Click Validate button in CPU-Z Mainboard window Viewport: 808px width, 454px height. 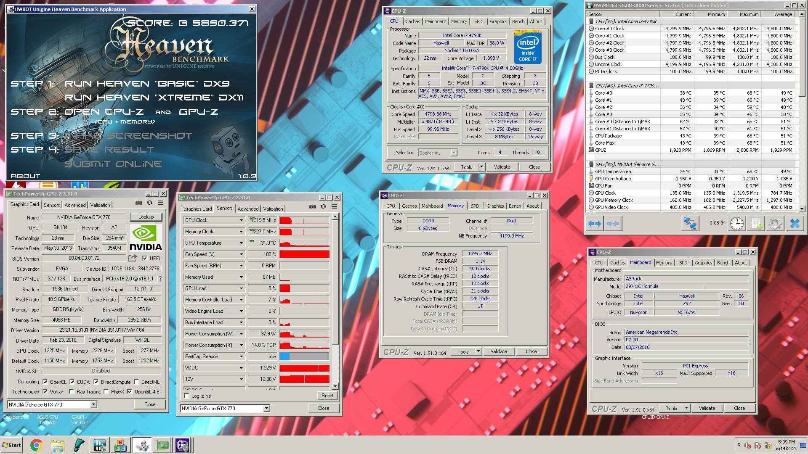coord(707,408)
